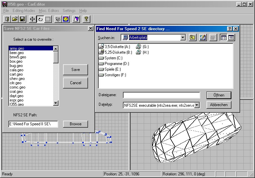Select the Spiele (E:) drive
This screenshot has height=178, width=255.
110,69
